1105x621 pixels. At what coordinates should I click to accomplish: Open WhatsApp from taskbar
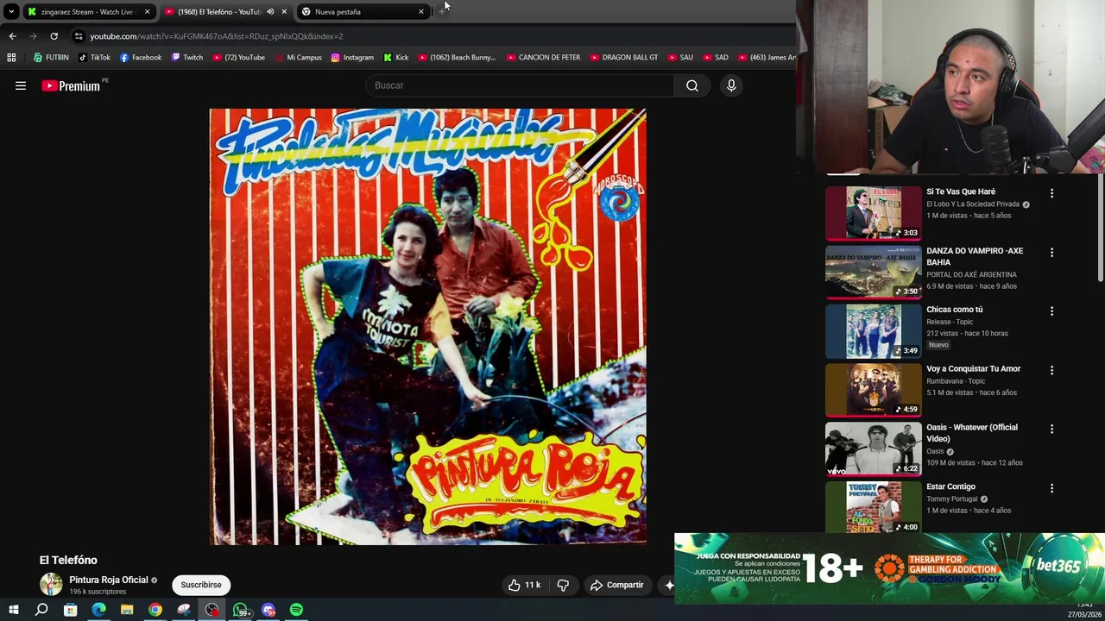coord(240,610)
